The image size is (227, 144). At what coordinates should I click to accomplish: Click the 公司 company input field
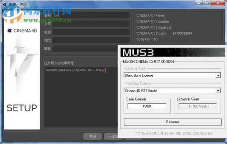(x=91, y=24)
